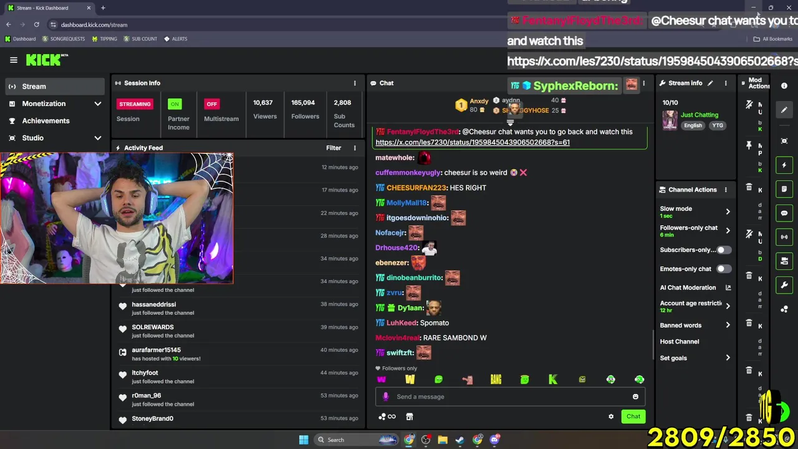This screenshot has width=798, height=449.
Task: Open Windows Start menu
Action: 303,440
